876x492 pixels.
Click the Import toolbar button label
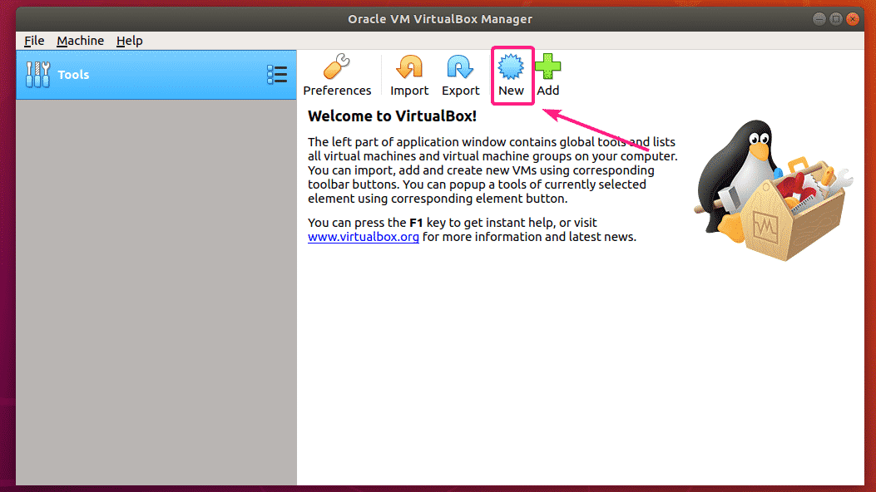point(408,90)
